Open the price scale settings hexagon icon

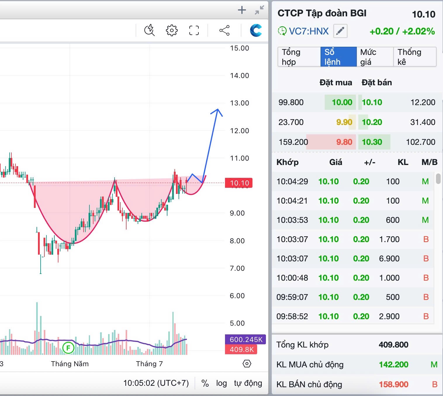point(247,364)
